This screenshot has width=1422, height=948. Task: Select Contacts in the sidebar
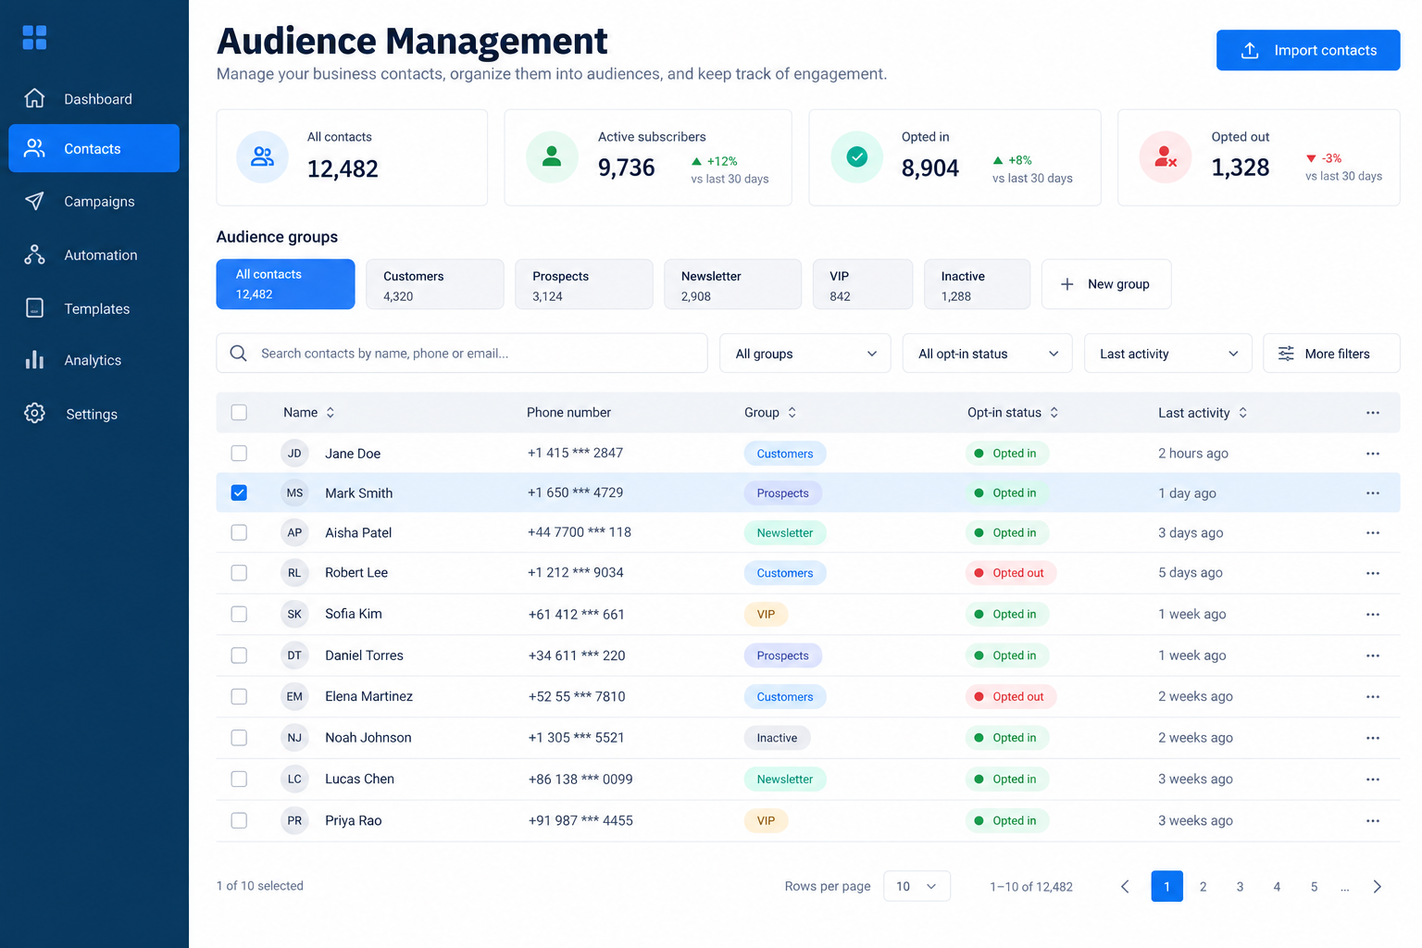pos(94,148)
